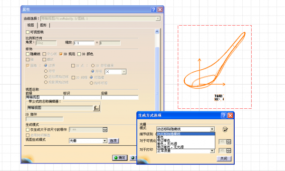The image size is (285, 171).
Task: Click the 关闭 button
Action: tap(224, 159)
